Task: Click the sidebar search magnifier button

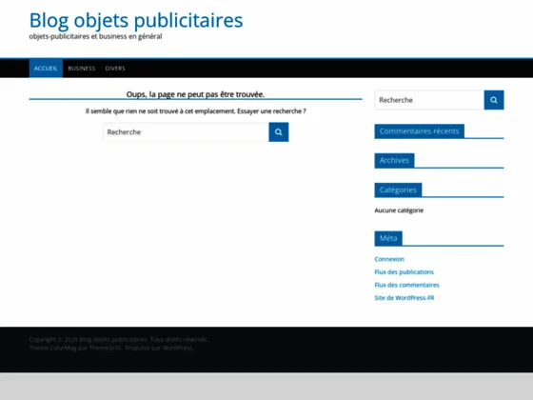Action: click(x=494, y=100)
